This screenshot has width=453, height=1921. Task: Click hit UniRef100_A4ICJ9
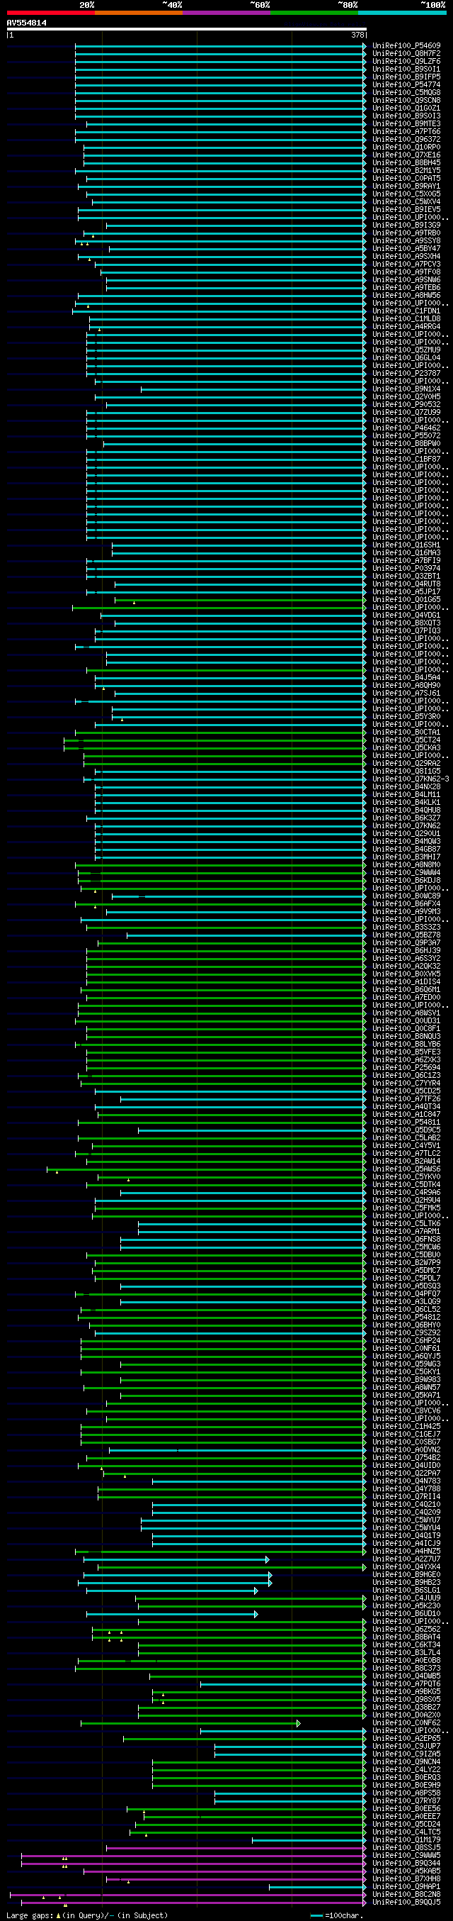(406, 1543)
